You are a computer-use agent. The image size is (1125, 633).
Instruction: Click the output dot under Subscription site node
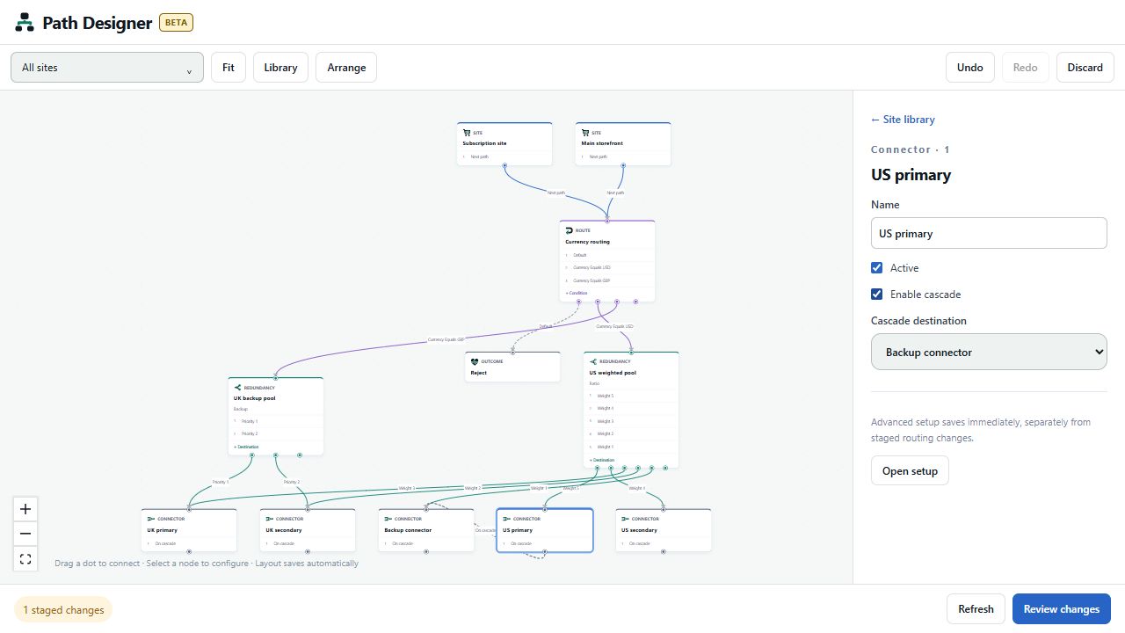(504, 165)
